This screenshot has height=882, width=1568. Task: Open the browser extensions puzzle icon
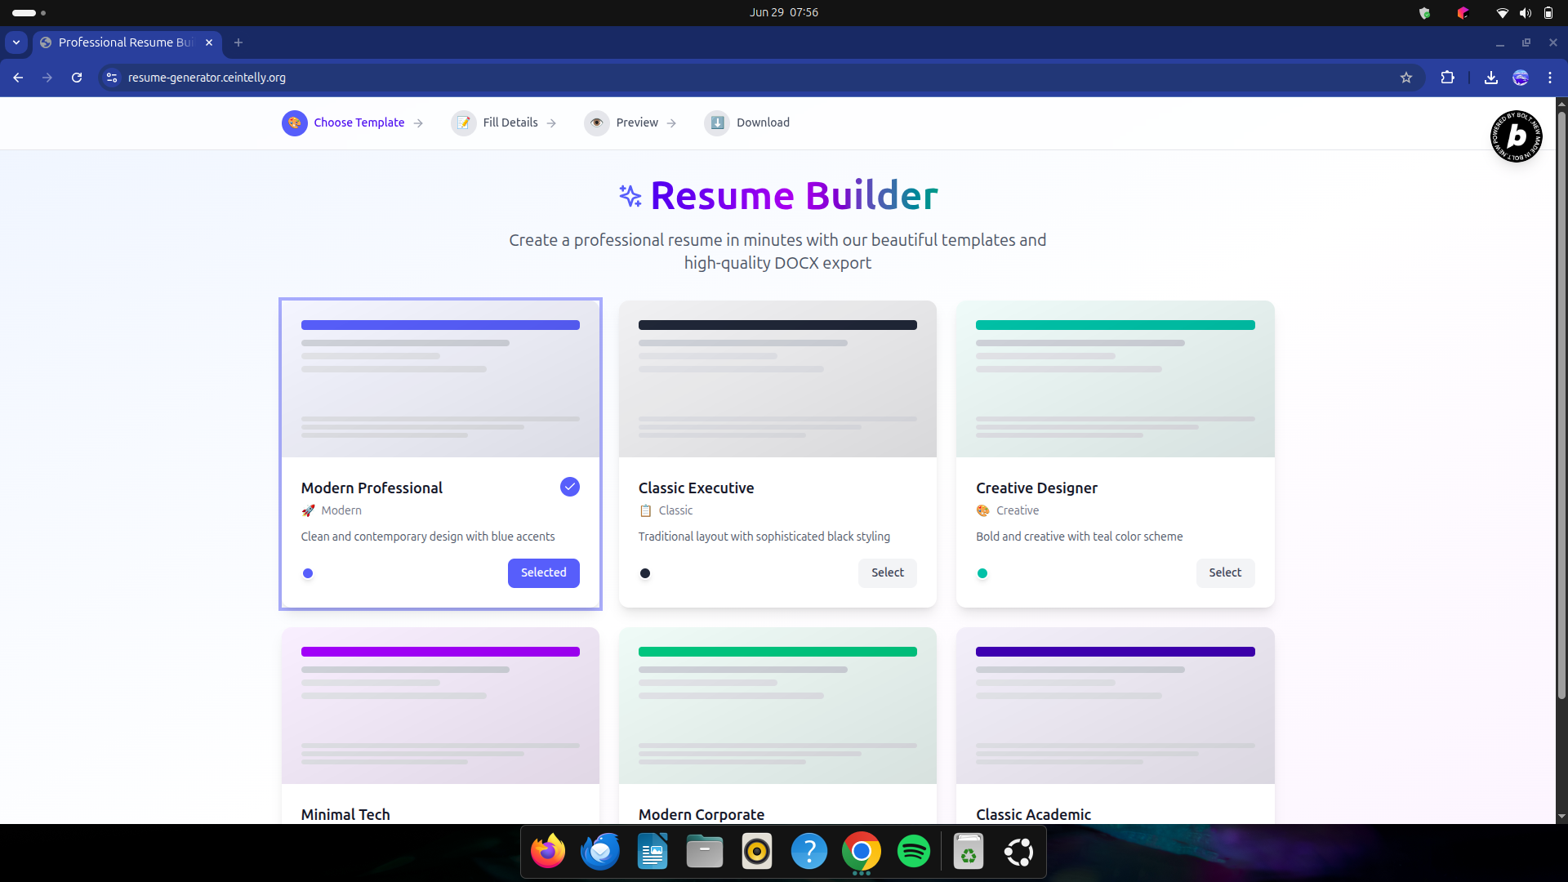click(1447, 78)
